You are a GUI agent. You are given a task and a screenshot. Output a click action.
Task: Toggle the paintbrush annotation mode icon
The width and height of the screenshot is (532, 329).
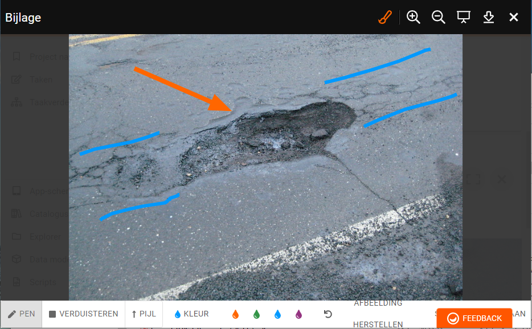[x=385, y=17]
